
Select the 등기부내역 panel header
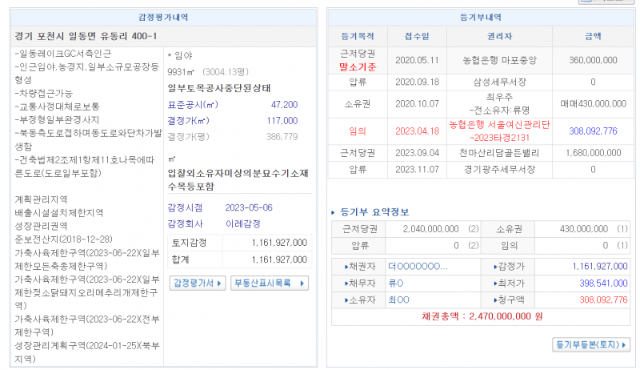[x=482, y=17]
